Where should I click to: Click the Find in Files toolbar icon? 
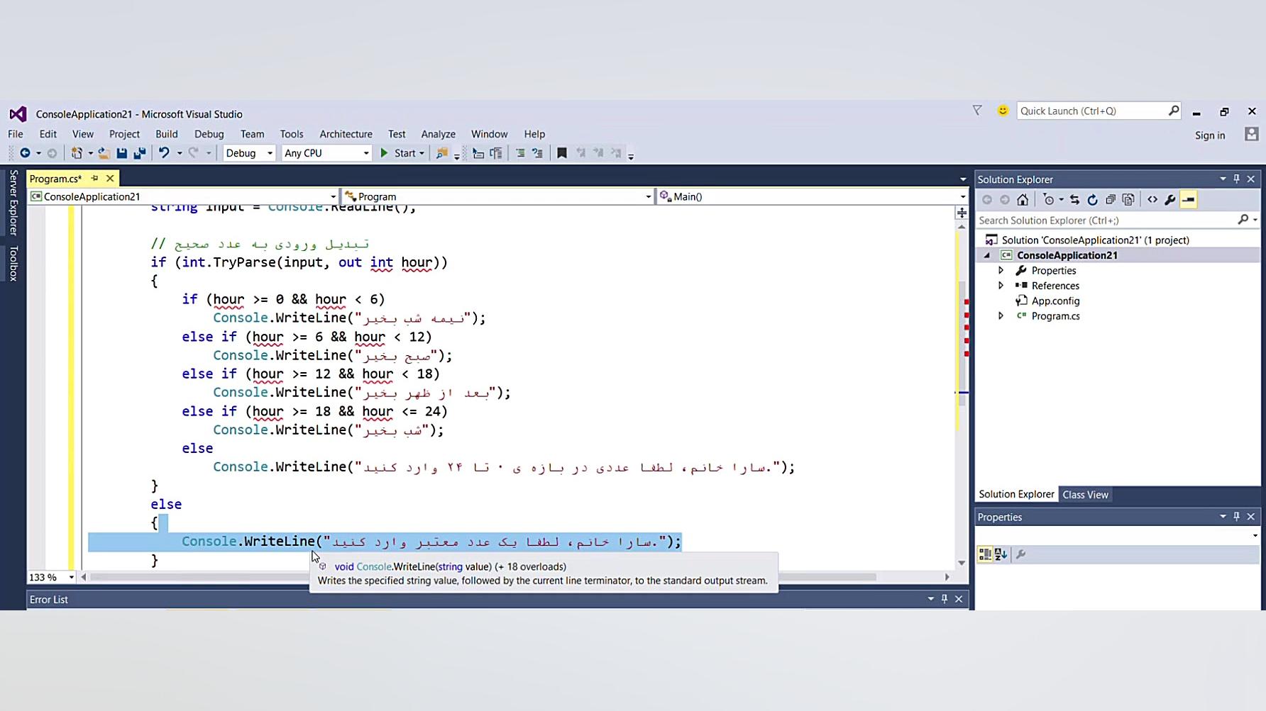click(442, 153)
